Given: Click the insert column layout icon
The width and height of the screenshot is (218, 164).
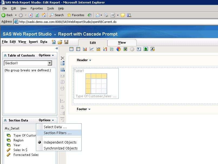Looking at the screenshot, I should click(x=62, y=63).
